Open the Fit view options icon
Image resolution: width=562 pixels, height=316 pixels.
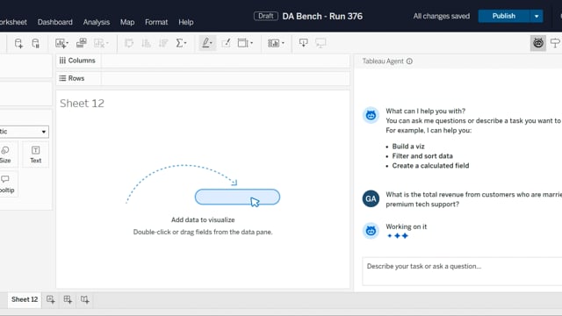[245, 43]
